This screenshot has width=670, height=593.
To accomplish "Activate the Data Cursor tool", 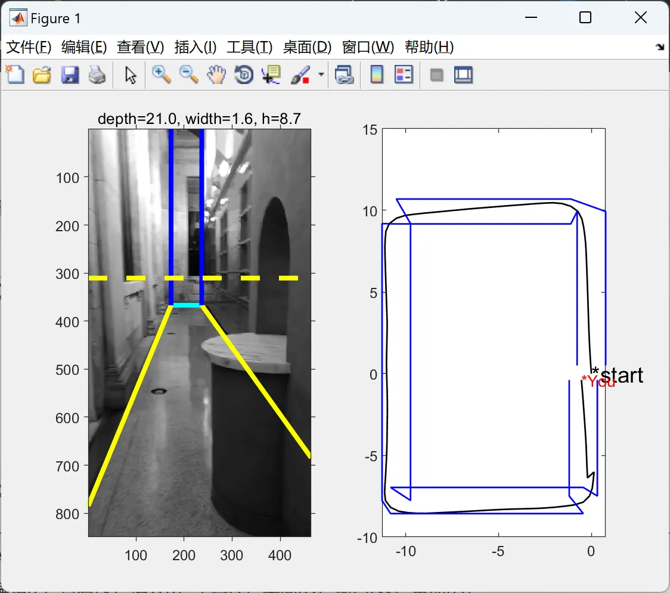I will point(271,75).
